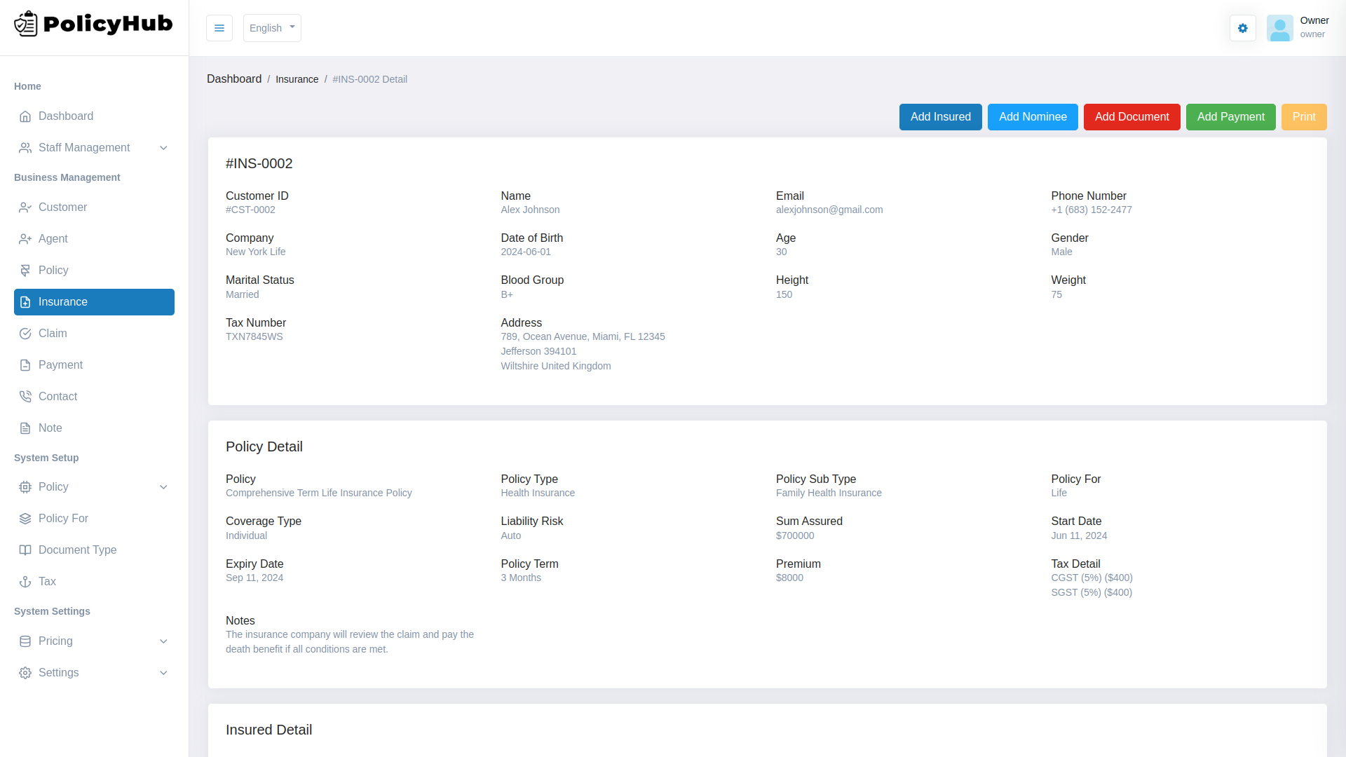1346x757 pixels.
Task: Open the Claim section via its checkmark icon
Action: point(25,333)
